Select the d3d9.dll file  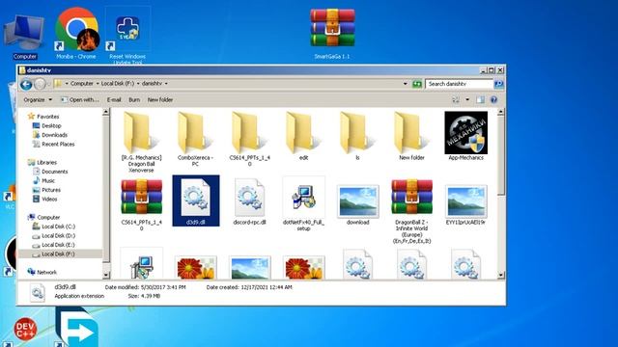(196, 201)
